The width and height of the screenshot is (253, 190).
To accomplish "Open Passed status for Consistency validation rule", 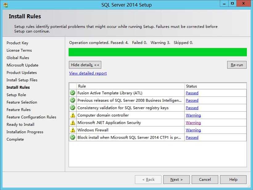I will [192, 108].
